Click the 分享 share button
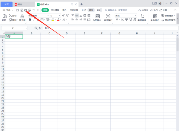 point(163,10)
